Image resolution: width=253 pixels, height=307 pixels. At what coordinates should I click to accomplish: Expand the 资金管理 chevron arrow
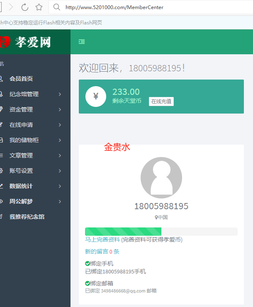(x=60, y=109)
